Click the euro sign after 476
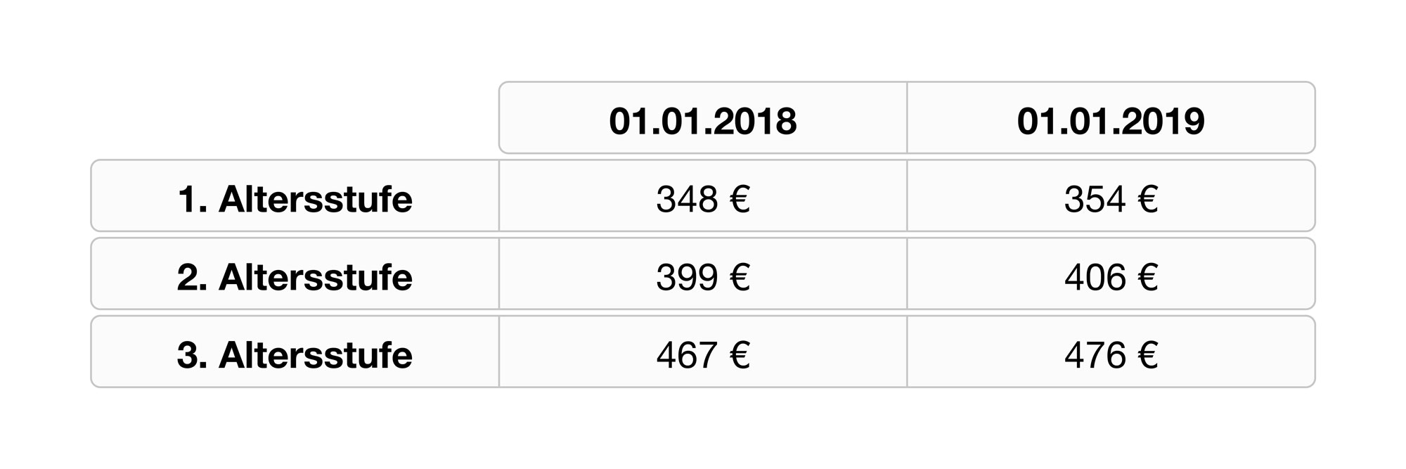 1147,355
